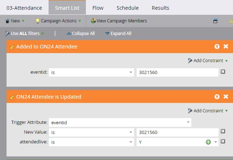This screenshot has height=160, width=233.
Task: Delete the New Value constraint
Action: click(223, 131)
